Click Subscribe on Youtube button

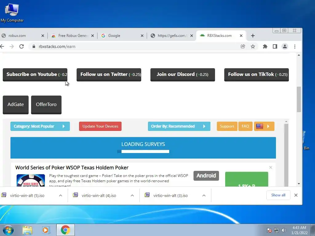(35, 75)
